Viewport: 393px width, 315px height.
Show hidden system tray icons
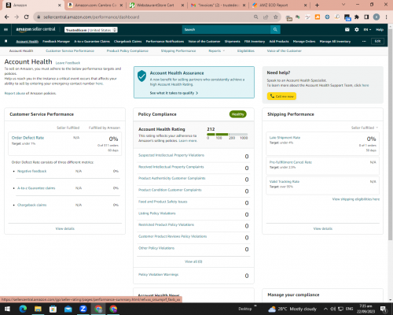click(x=325, y=309)
